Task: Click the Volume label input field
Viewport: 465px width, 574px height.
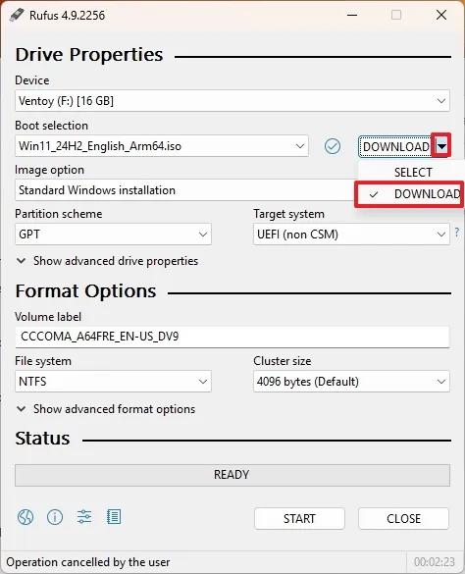Action: [x=232, y=337]
